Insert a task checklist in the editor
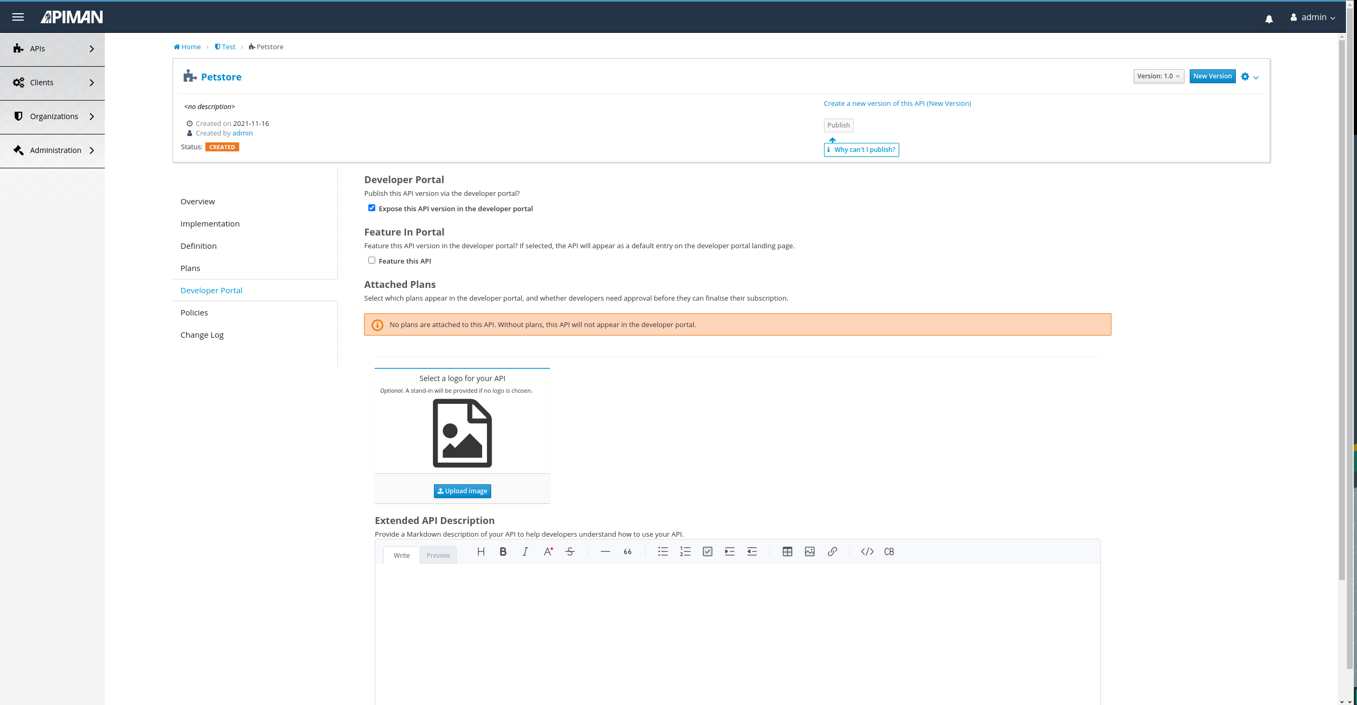Screen dimensions: 1357x705 coord(708,552)
